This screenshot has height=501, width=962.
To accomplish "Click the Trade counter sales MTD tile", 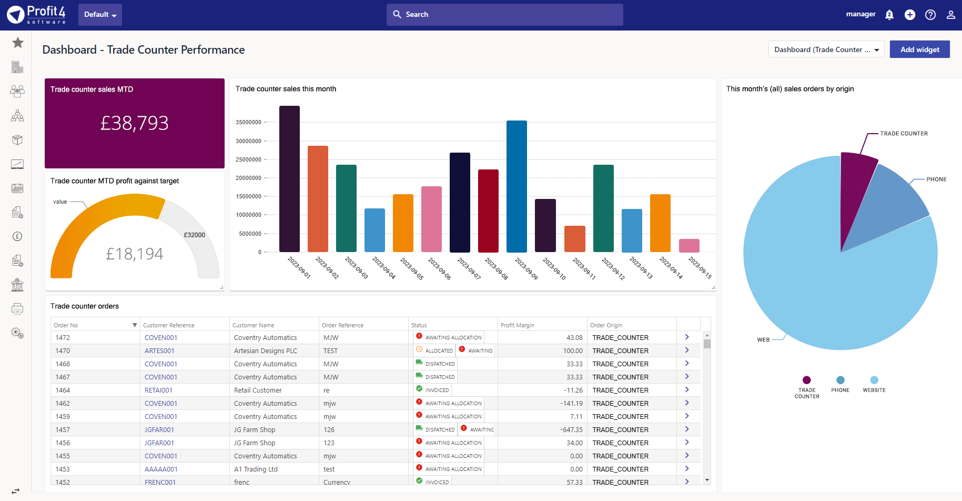I will [x=135, y=123].
